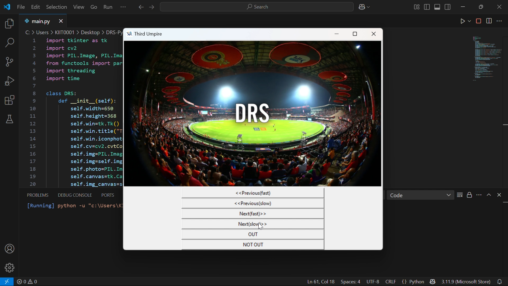Open the Manage settings gear
Image resolution: width=508 pixels, height=286 pixels.
(9, 268)
